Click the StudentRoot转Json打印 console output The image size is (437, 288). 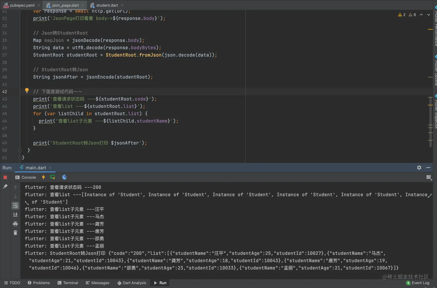[x=212, y=261]
